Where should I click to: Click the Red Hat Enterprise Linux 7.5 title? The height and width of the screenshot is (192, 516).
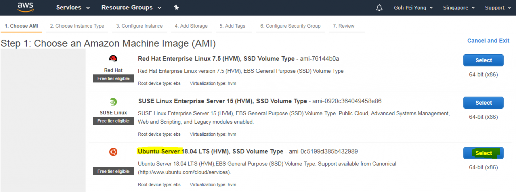(x=216, y=59)
